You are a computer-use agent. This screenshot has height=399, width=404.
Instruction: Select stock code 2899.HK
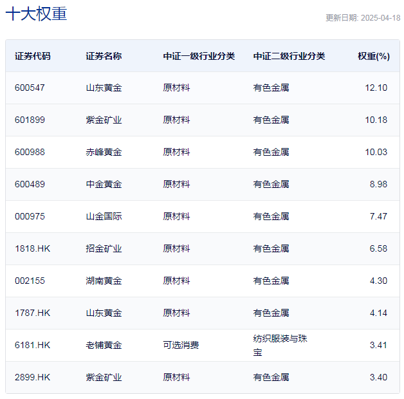[32, 377]
